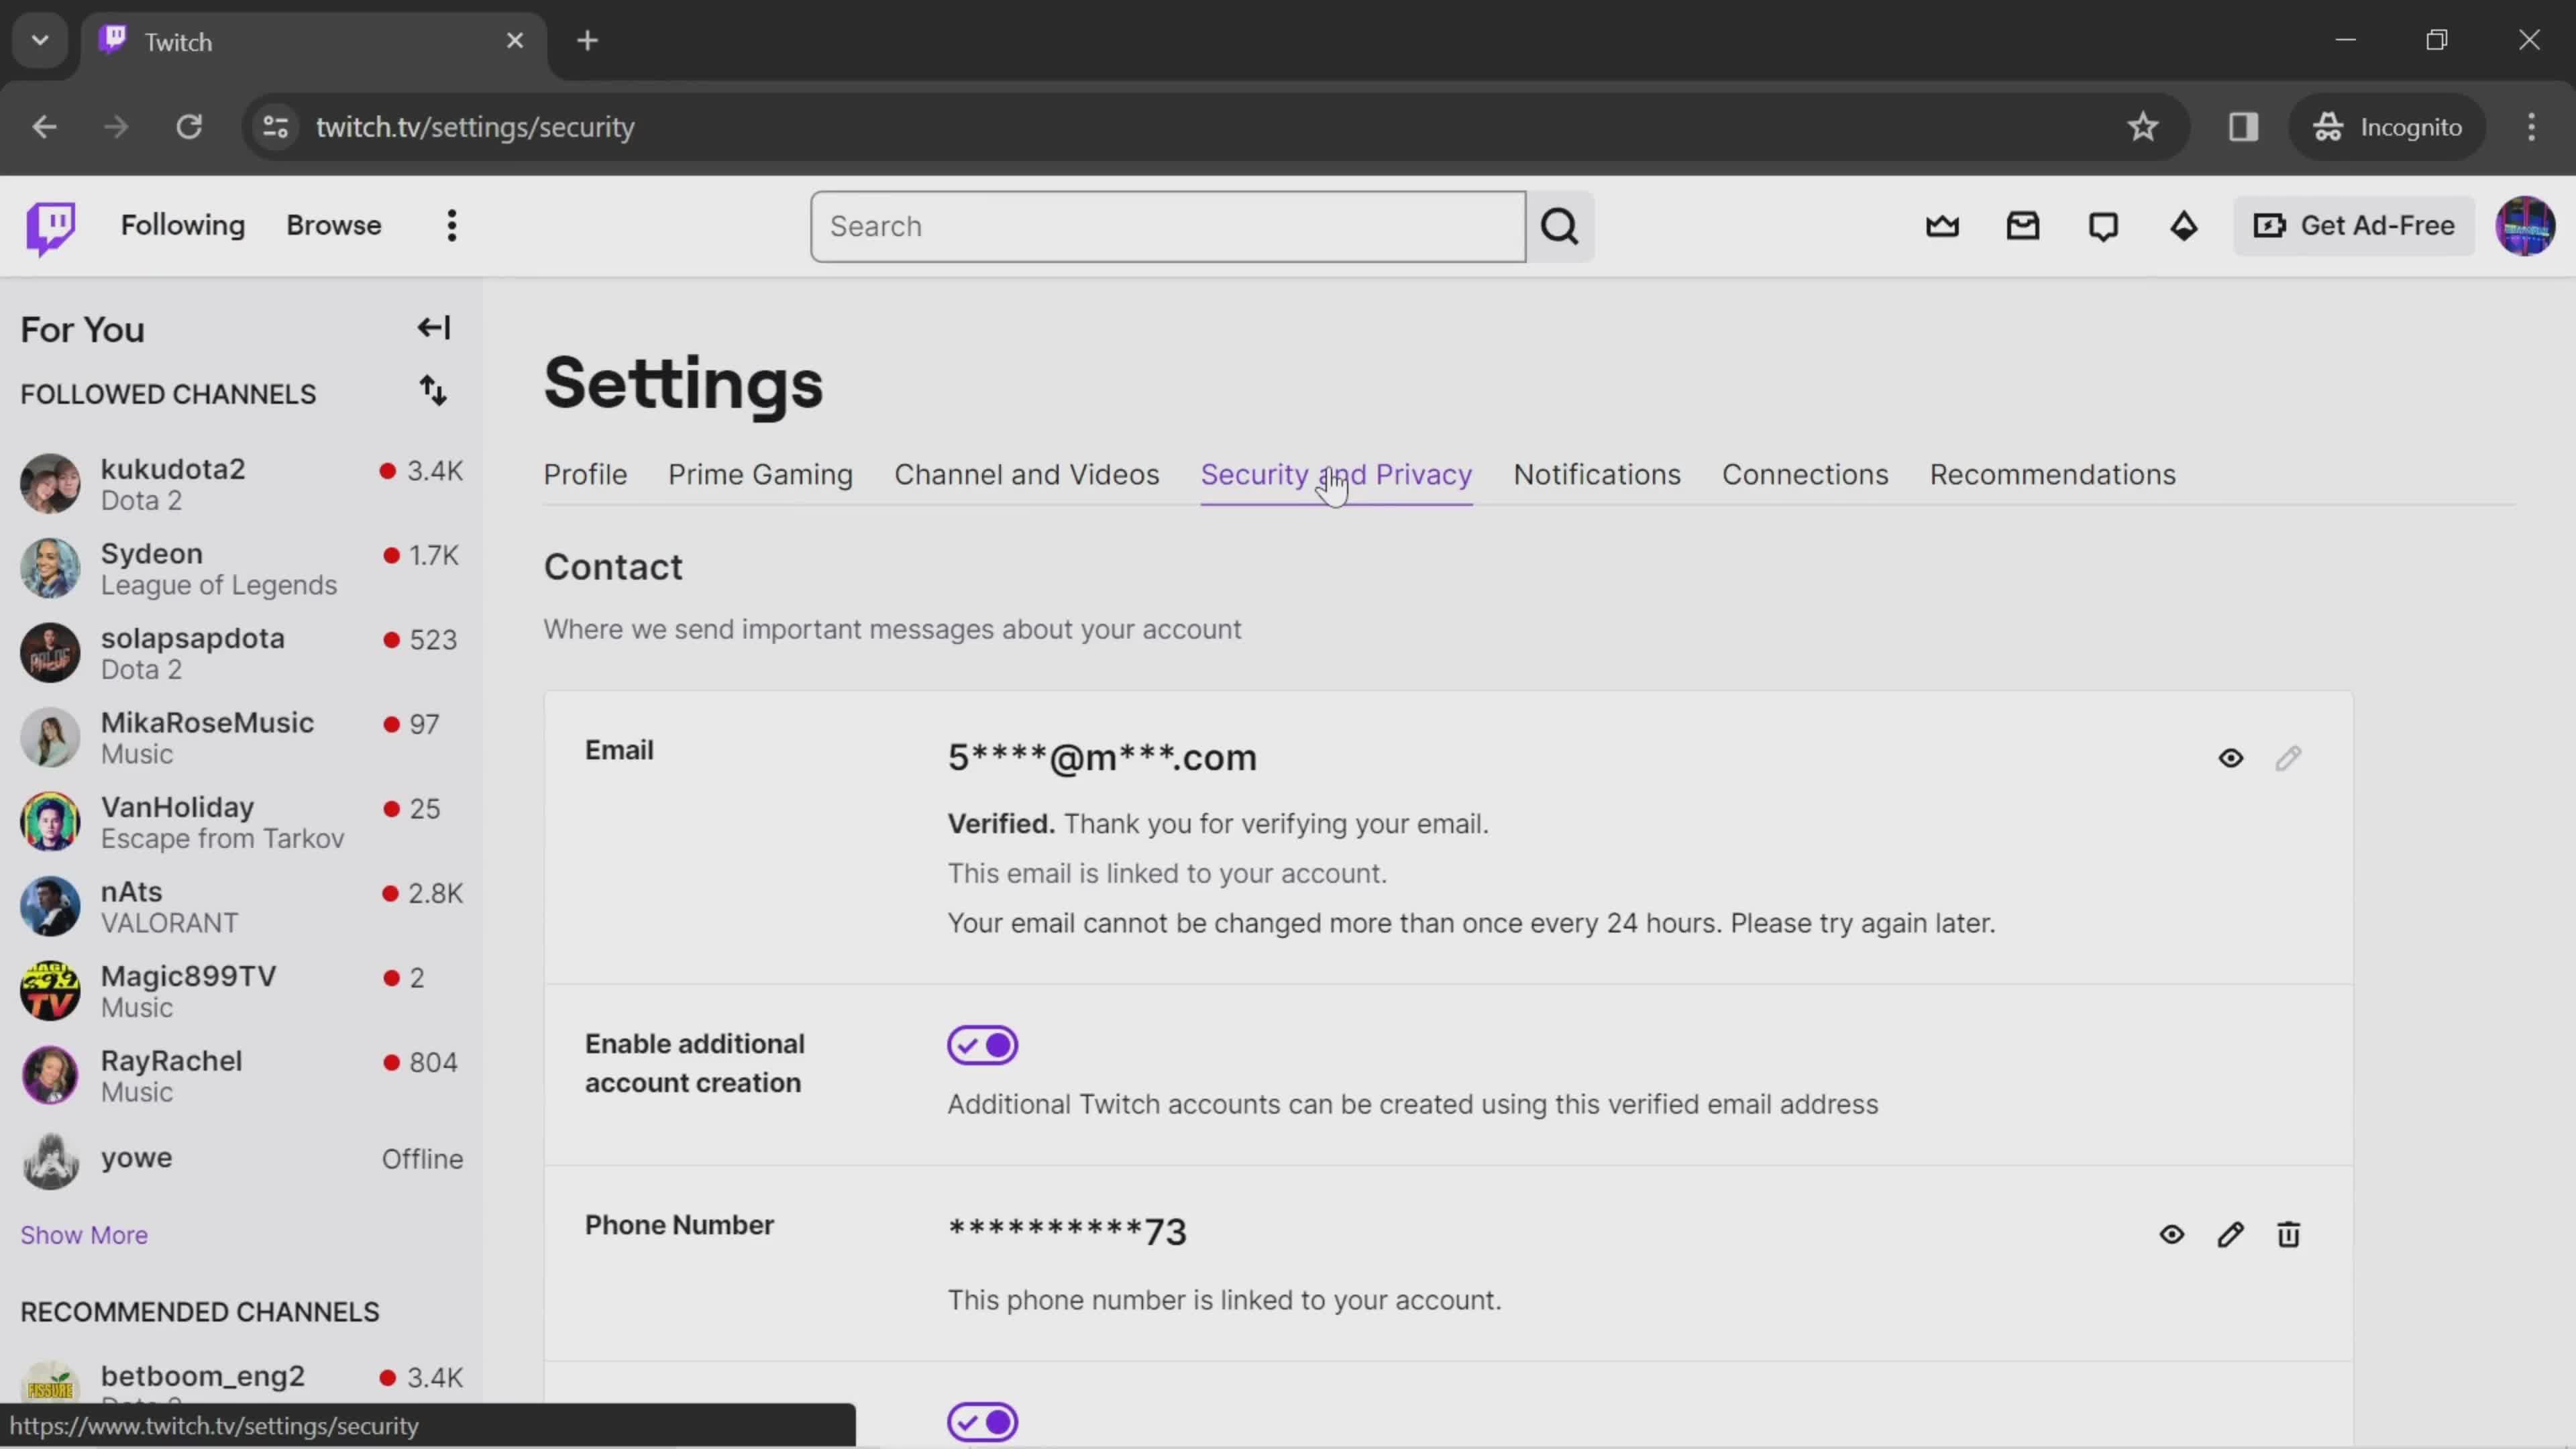Toggle Enable additional account creation
2576x1449 pixels.
[x=982, y=1045]
